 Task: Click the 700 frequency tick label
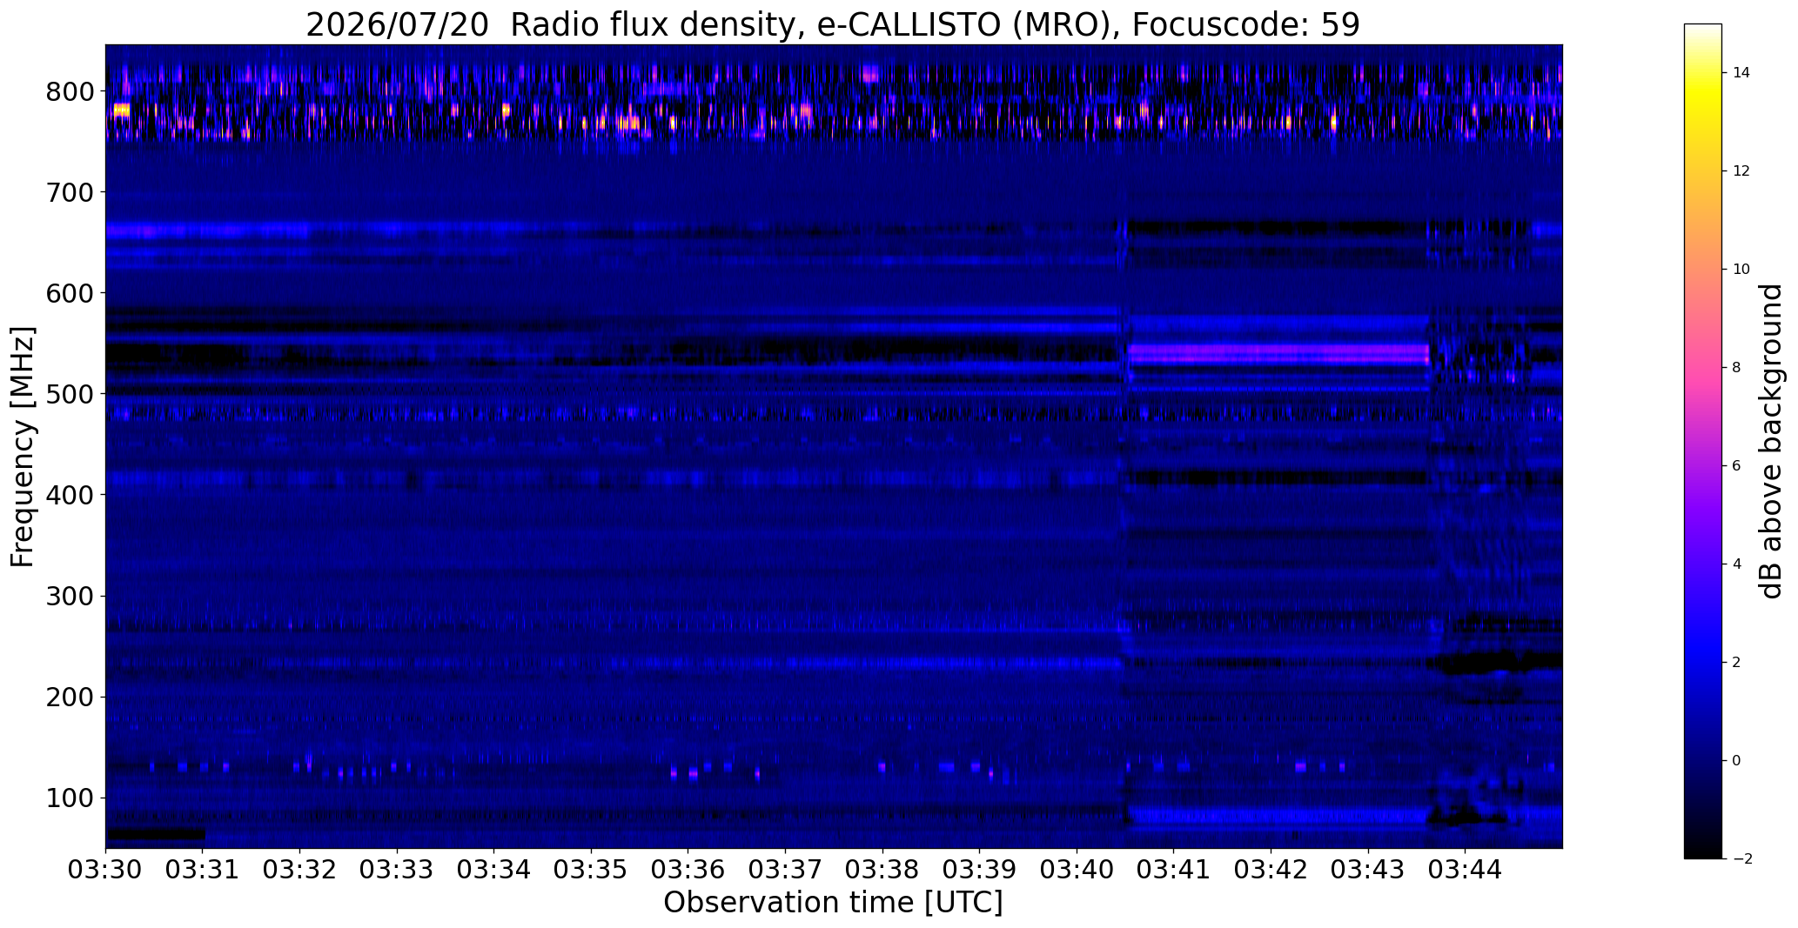(x=70, y=192)
